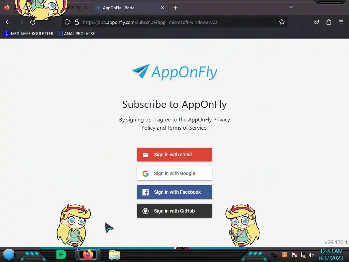Close the partly hidden first tab
This screenshot has height=262, width=349.
point(86,8)
